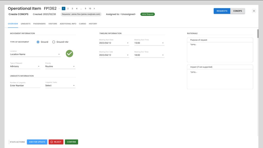Viewport: 263px width, 148px height.
Task: Switch to the Linguists tab
Action: coord(26,24)
